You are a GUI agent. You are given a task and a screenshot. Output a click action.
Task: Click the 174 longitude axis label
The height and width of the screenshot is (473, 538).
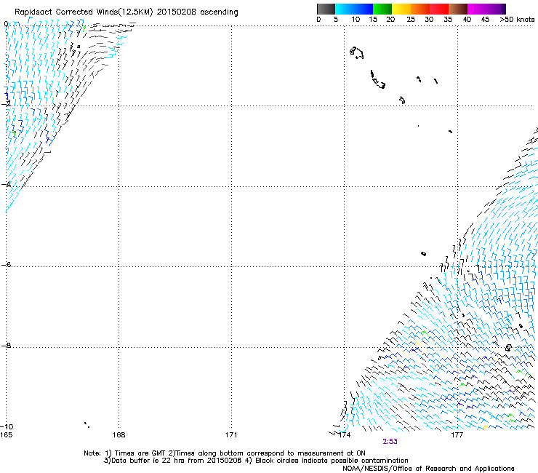tap(345, 435)
